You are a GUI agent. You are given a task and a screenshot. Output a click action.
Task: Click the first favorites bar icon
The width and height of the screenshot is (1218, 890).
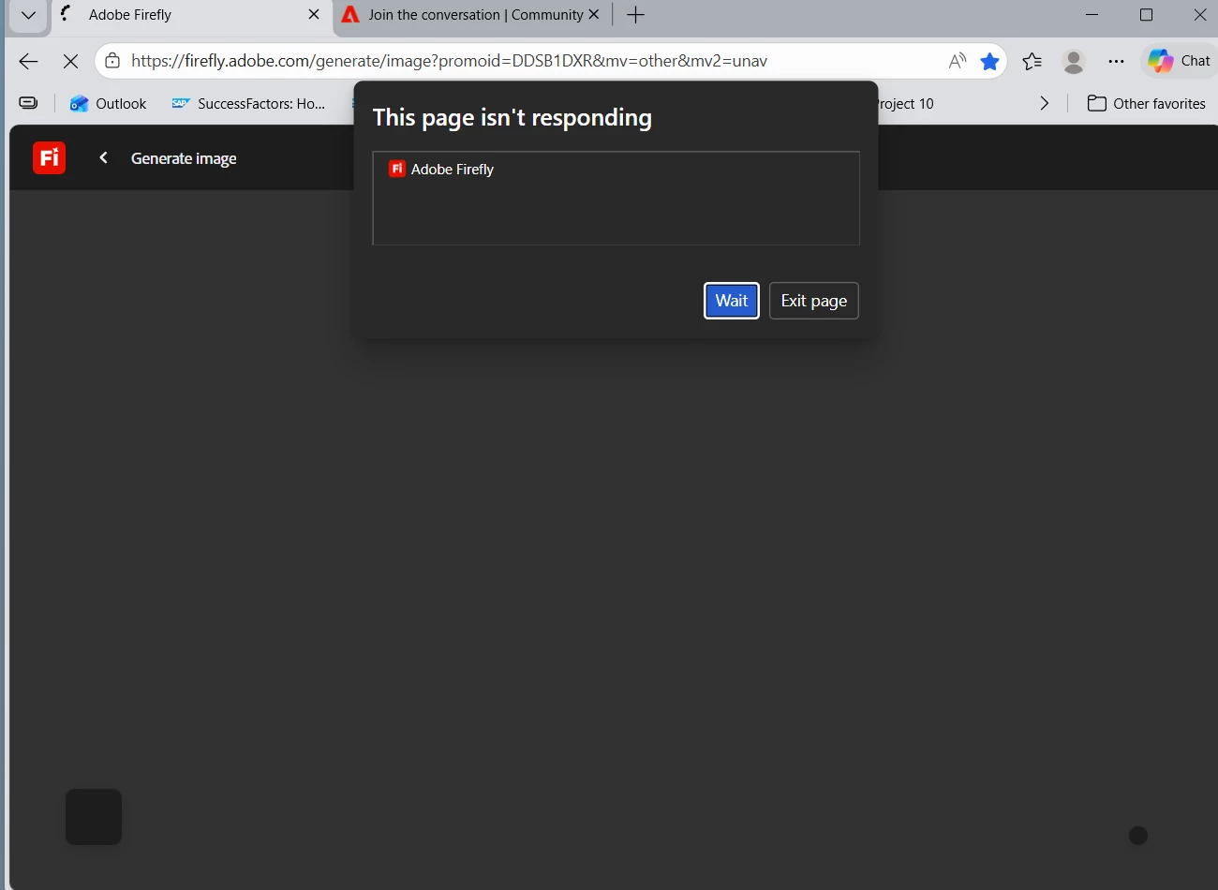(29, 103)
